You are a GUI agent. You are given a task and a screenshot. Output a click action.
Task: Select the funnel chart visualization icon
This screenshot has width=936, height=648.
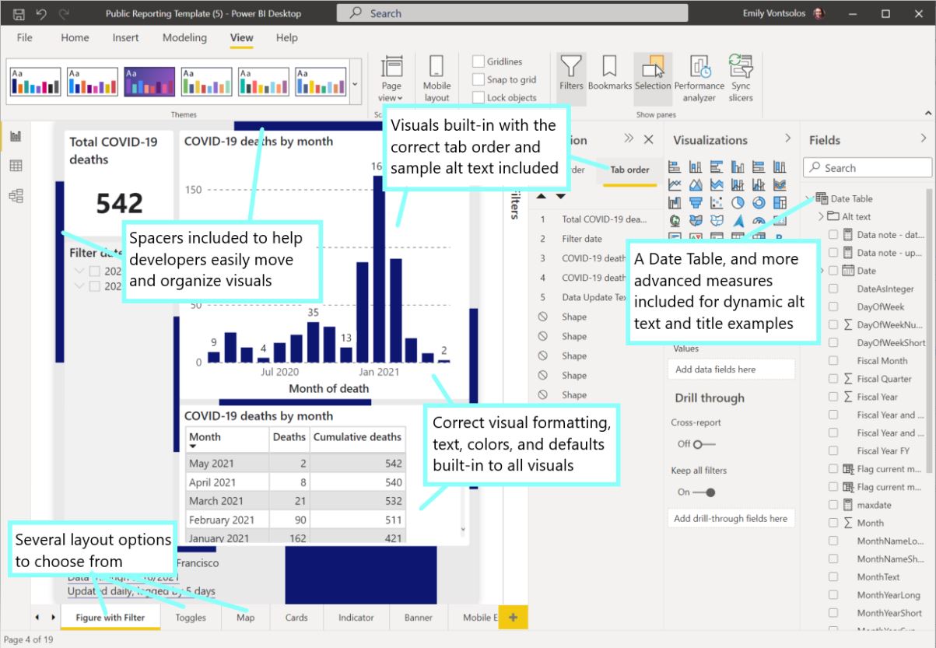coord(696,202)
